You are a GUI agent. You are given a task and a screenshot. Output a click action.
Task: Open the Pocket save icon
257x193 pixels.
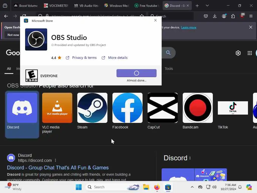206,16
